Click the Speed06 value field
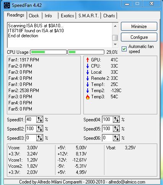Viewport: 163px width, 185px height. click(x=108, y=138)
